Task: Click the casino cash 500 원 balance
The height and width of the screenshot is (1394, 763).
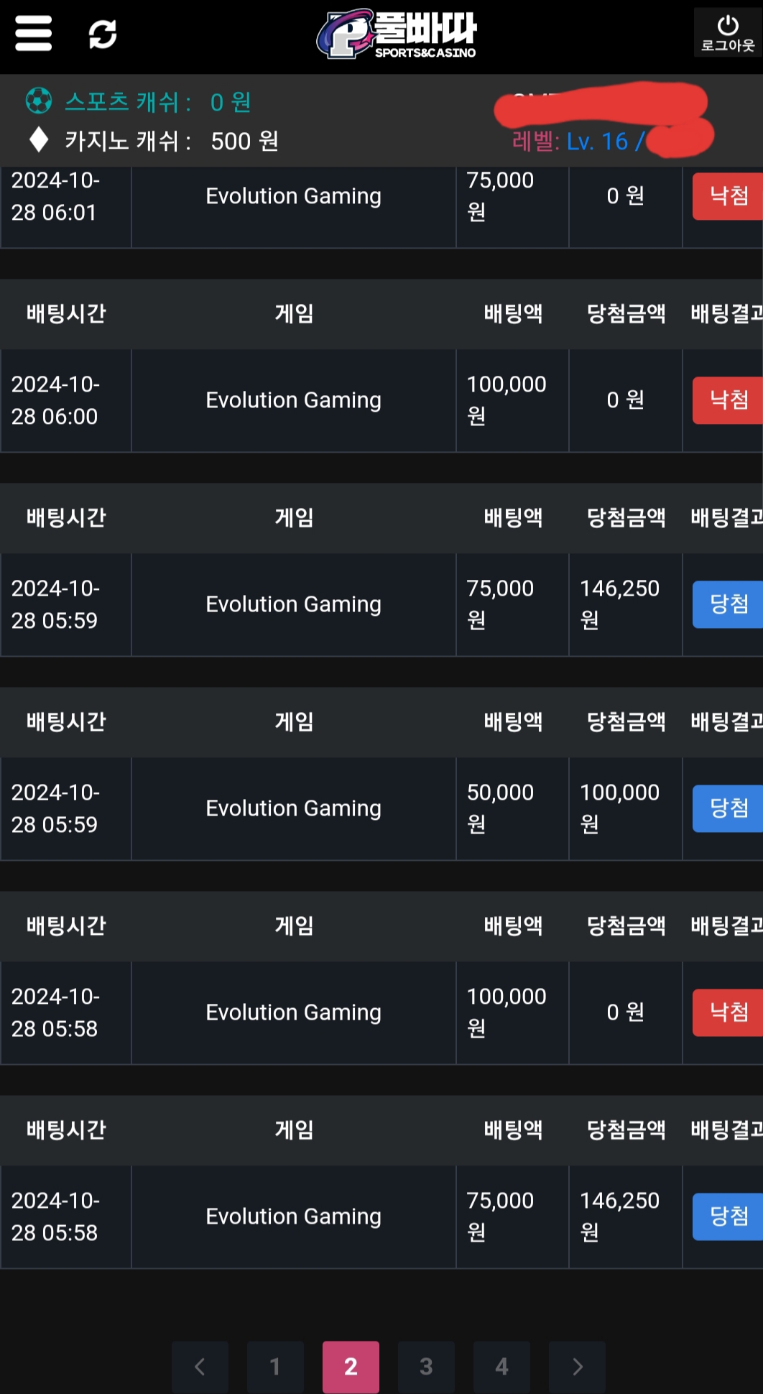Action: pos(244,141)
